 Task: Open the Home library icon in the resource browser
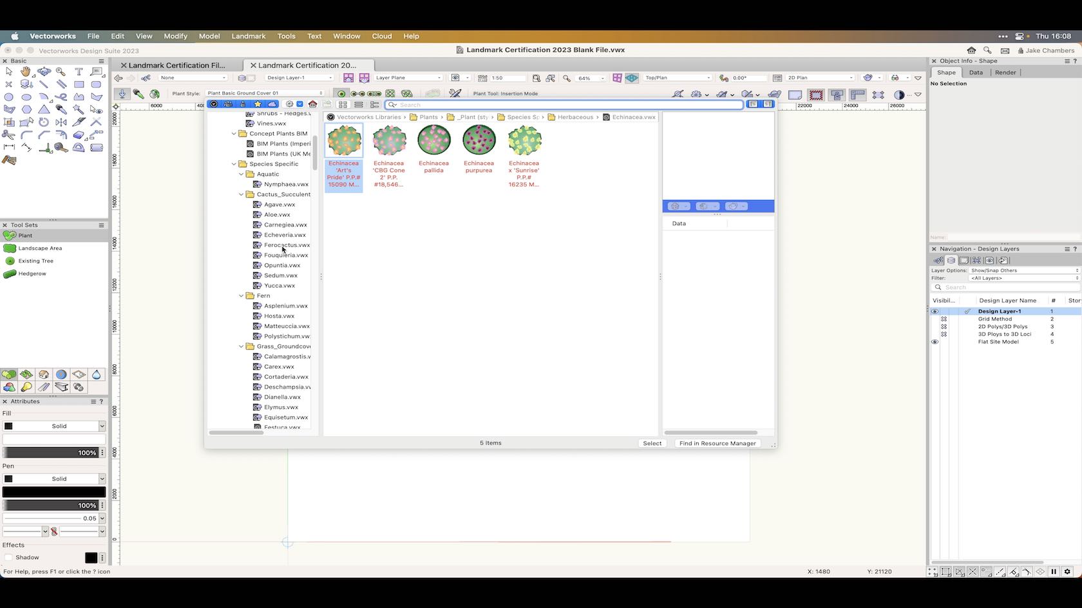coord(312,104)
